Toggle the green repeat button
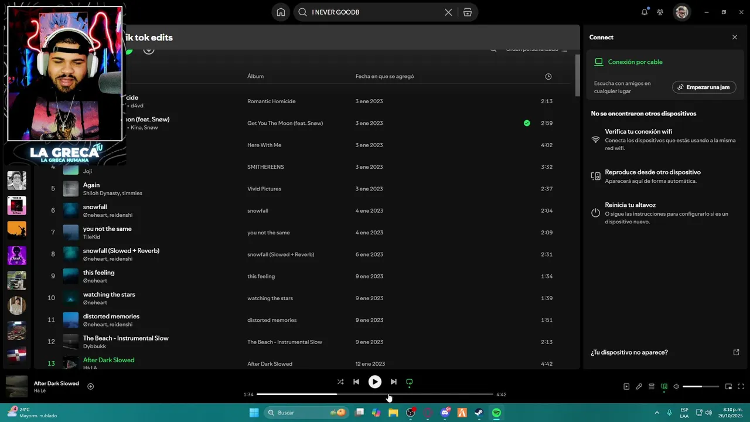Screen dimensions: 750x422 (410, 382)
